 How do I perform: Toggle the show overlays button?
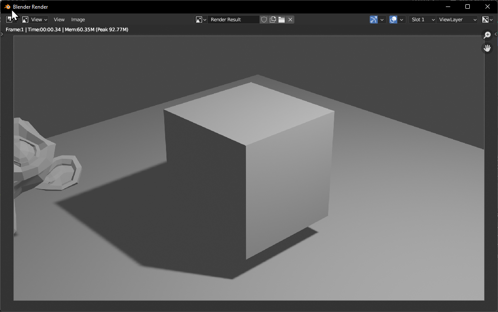click(393, 20)
